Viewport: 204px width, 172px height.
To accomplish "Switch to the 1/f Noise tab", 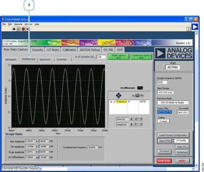I will click(53, 50).
